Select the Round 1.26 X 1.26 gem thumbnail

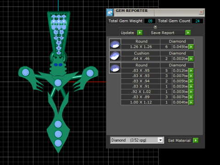(115, 44)
